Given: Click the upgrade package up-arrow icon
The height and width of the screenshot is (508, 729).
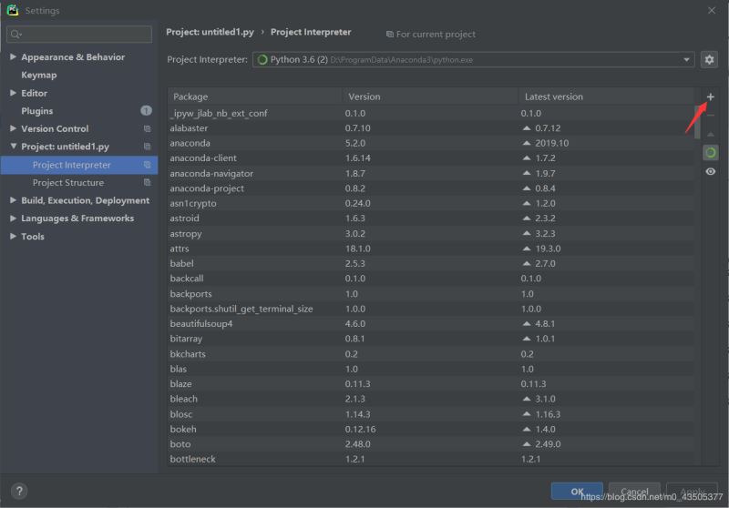Looking at the screenshot, I should [x=710, y=134].
